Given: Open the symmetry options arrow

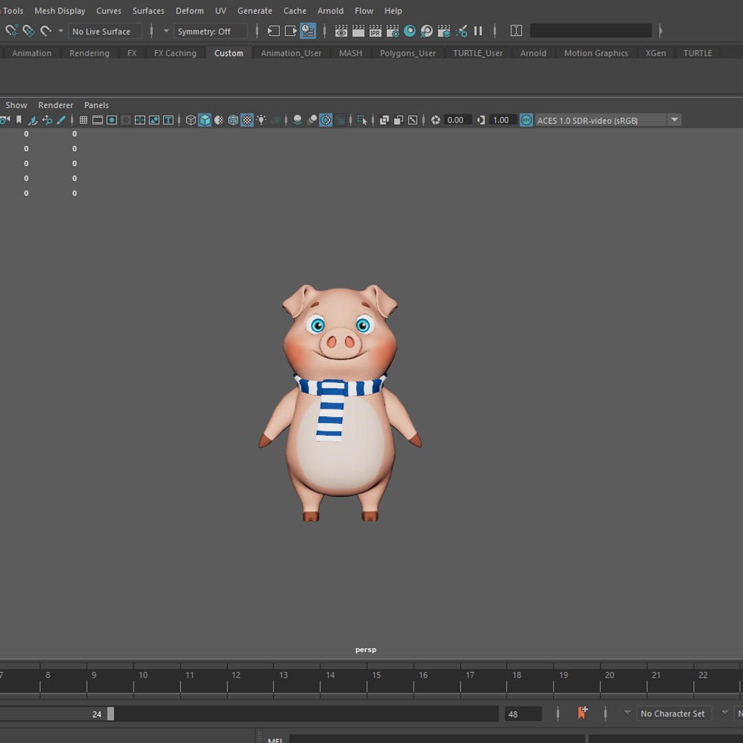Looking at the screenshot, I should (x=166, y=31).
